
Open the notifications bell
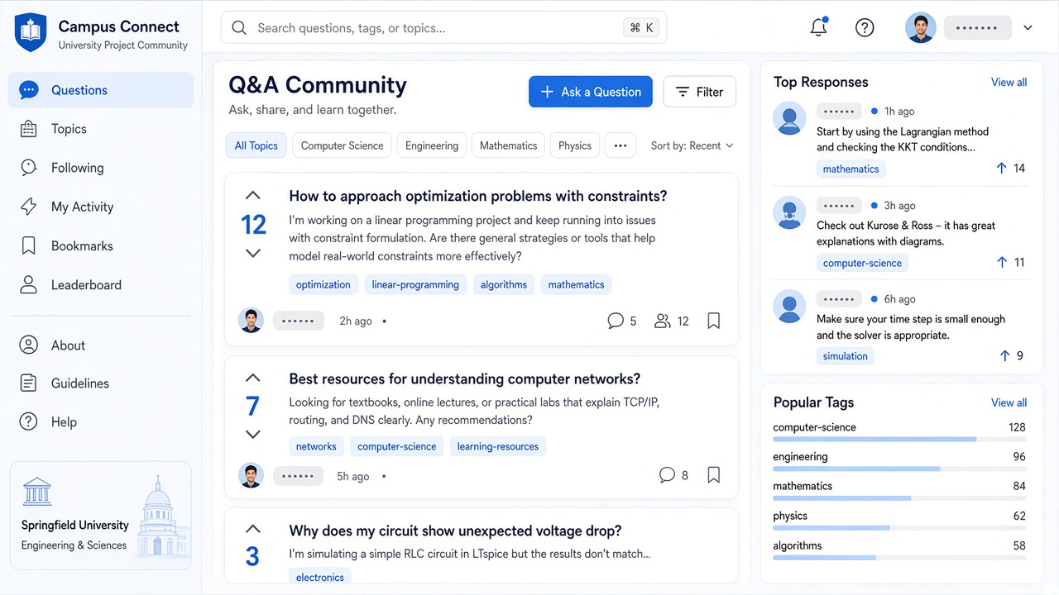tap(818, 27)
